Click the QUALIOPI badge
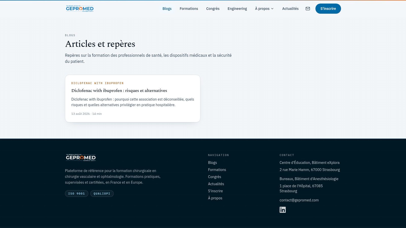The height and width of the screenshot is (228, 406). point(102,194)
